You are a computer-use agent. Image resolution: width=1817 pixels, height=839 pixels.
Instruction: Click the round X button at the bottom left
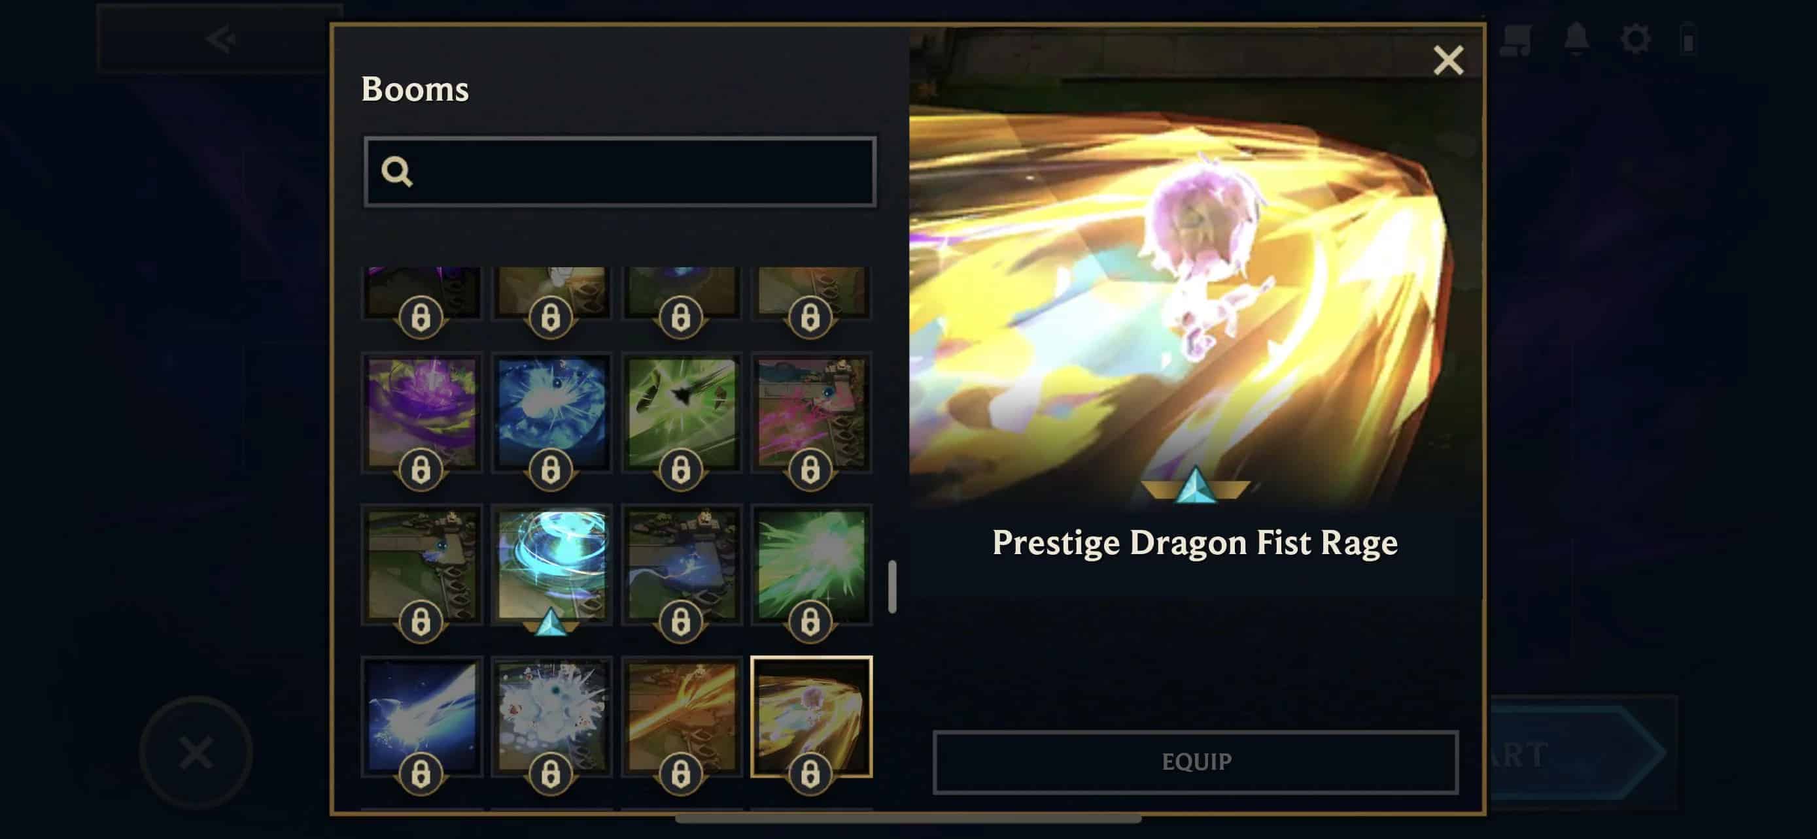[196, 752]
